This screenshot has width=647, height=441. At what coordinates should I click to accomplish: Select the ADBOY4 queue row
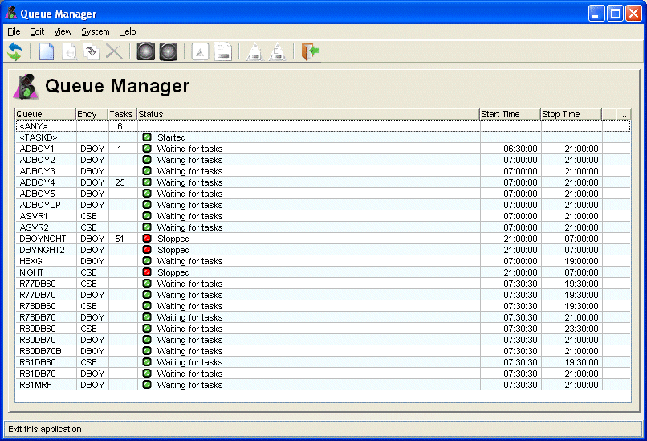[x=38, y=182]
